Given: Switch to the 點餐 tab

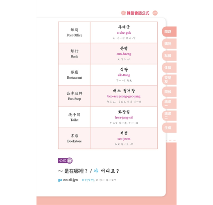Looking at the screenshot, I should pos(169,56).
